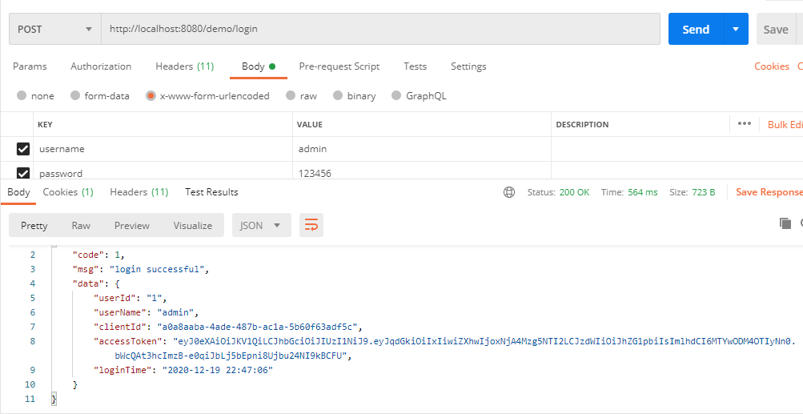Open the response Cookies (1) tab
The width and height of the screenshot is (803, 414).
point(68,192)
